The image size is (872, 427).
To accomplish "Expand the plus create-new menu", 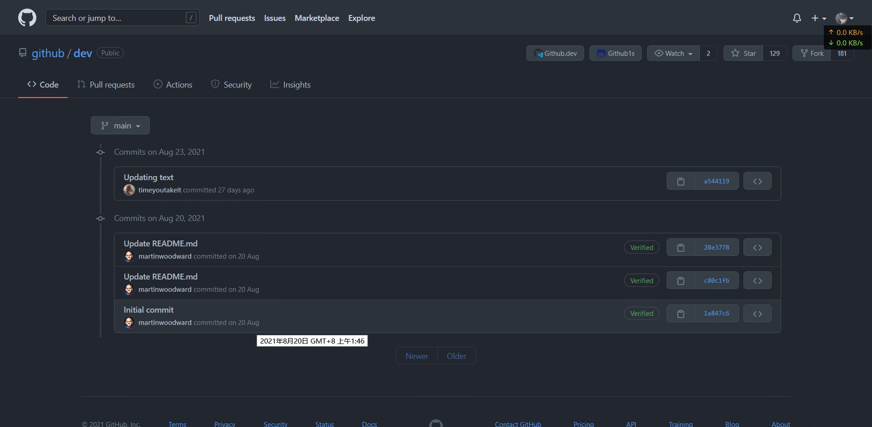I will [819, 18].
